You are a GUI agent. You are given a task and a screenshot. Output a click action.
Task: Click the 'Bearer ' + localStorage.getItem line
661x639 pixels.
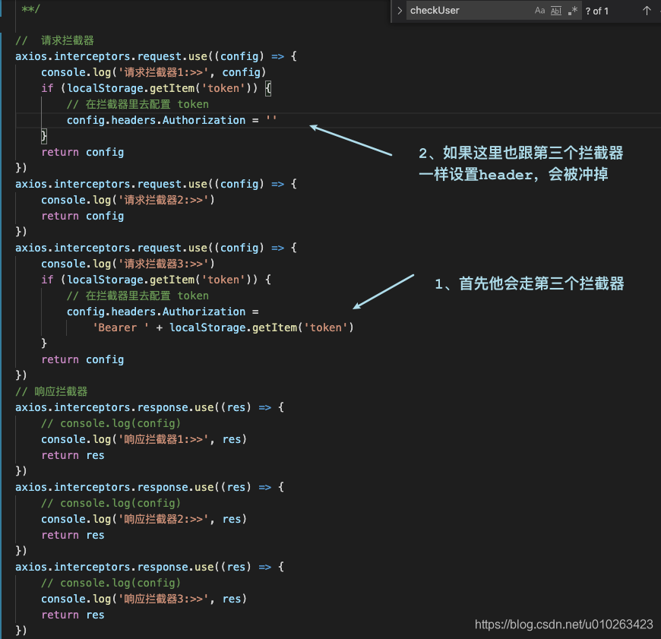(x=223, y=327)
